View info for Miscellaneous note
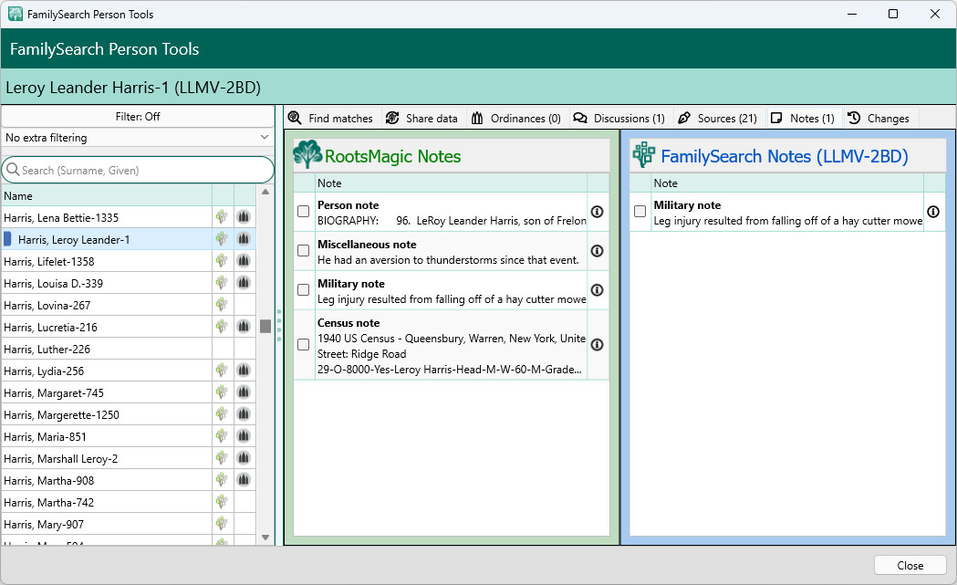 598,250
